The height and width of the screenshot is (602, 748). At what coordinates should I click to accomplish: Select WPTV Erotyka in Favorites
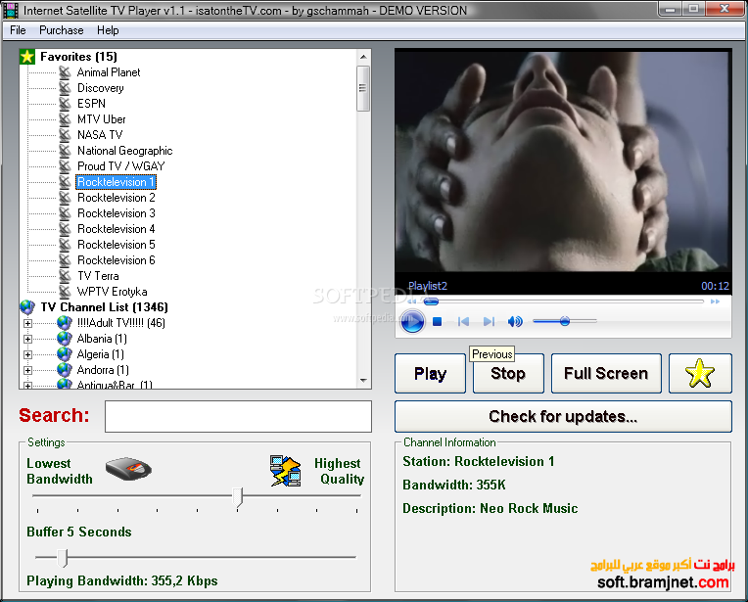(x=113, y=292)
